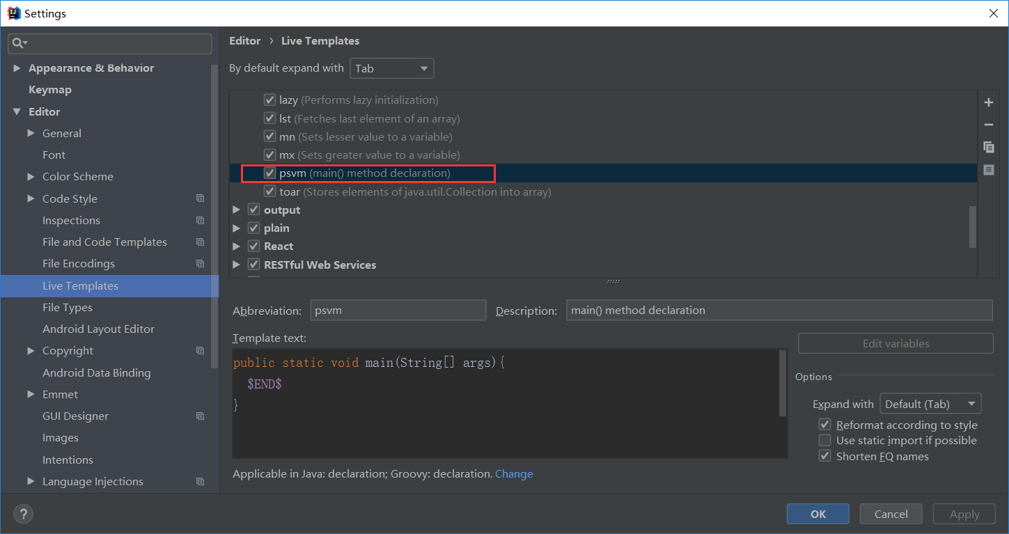Expand the React template group

coord(236,246)
